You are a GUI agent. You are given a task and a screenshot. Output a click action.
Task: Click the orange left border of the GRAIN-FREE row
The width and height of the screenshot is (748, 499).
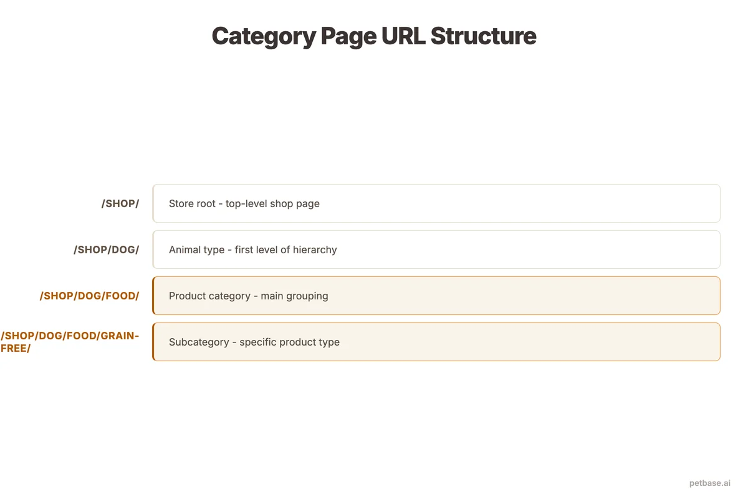click(x=153, y=342)
